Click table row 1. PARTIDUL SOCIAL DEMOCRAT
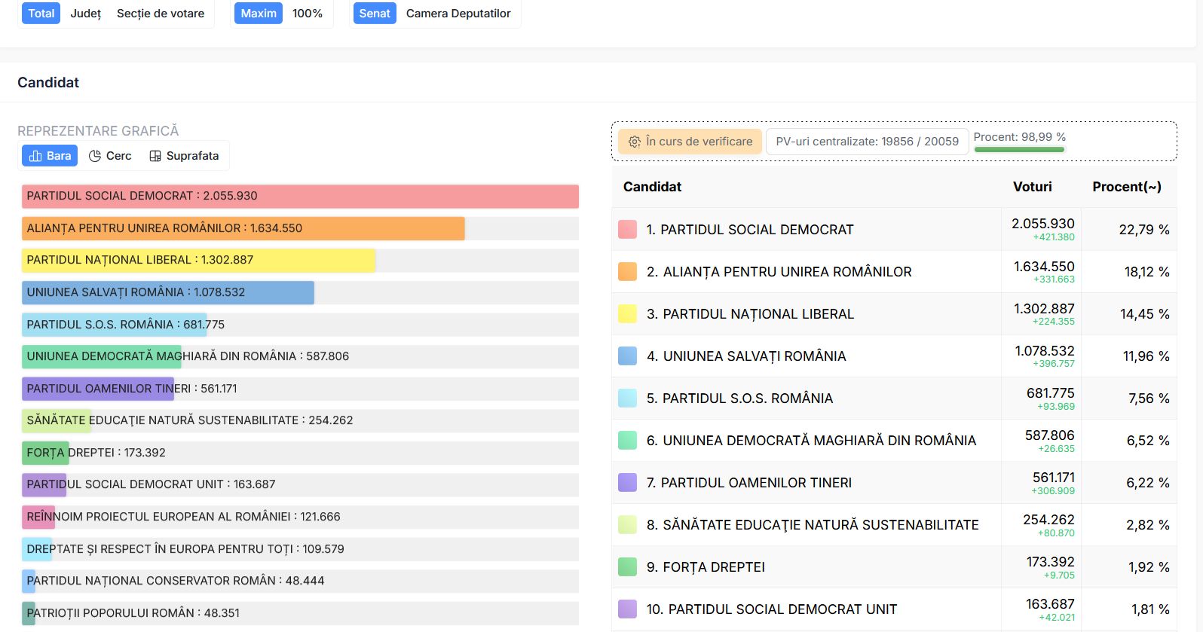Image resolution: width=1203 pixels, height=632 pixels. coord(894,230)
